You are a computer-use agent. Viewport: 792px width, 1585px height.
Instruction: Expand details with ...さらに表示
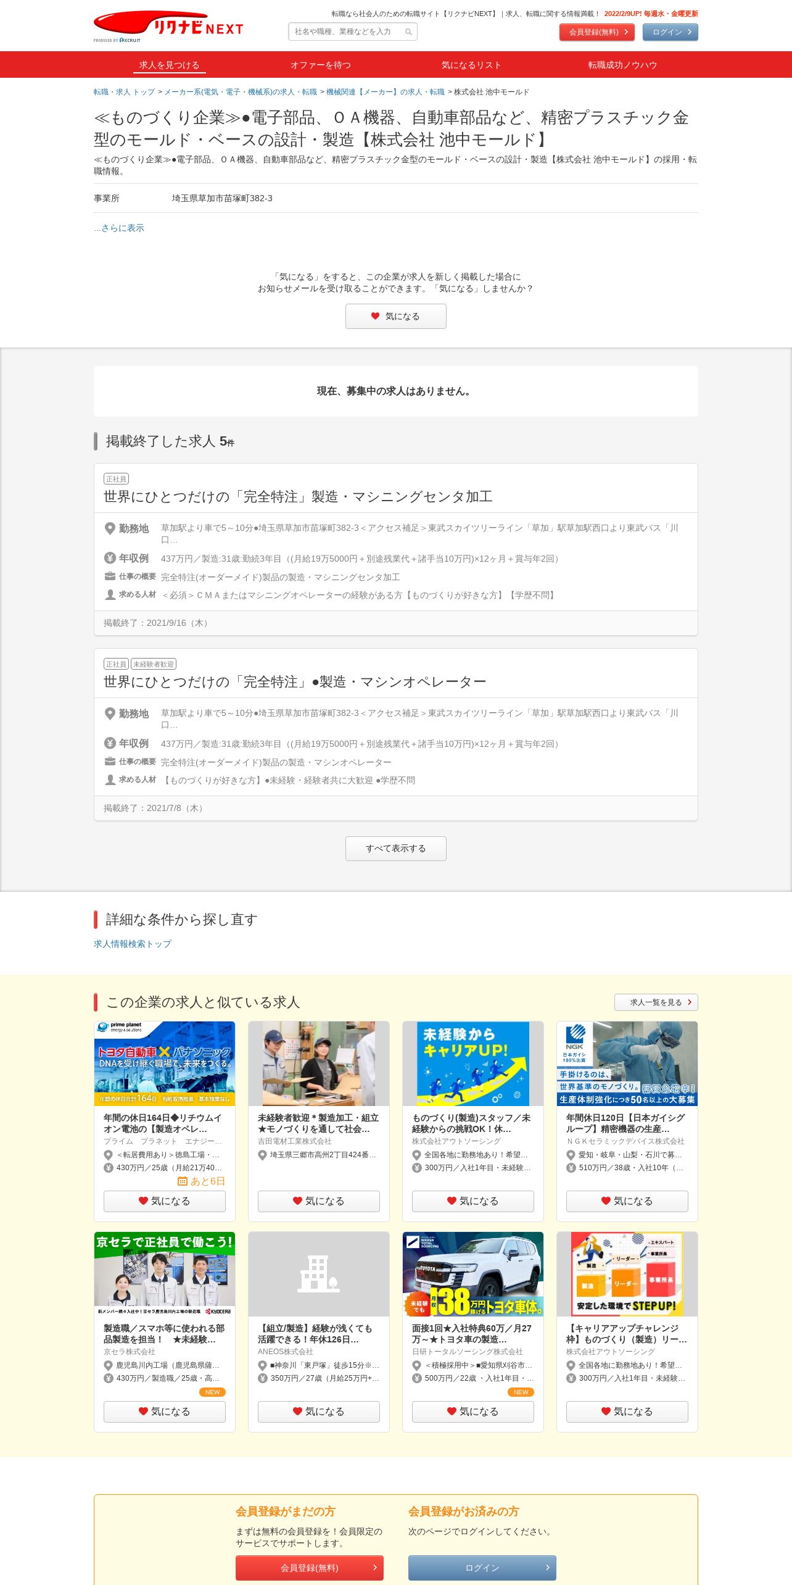[x=119, y=228]
